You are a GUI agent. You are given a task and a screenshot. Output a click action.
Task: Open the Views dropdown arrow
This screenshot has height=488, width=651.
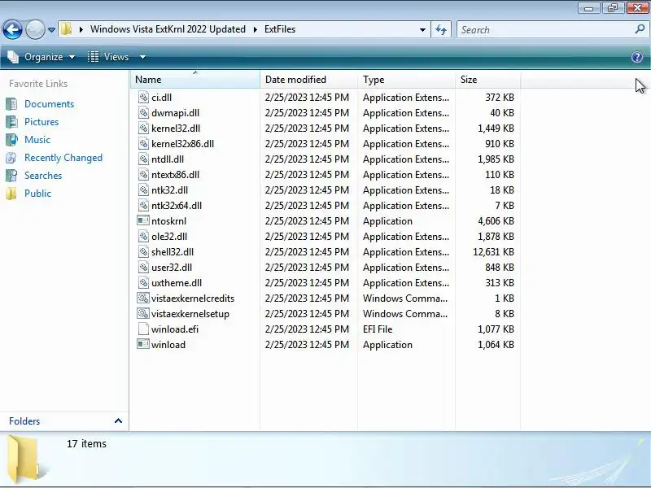[142, 57]
